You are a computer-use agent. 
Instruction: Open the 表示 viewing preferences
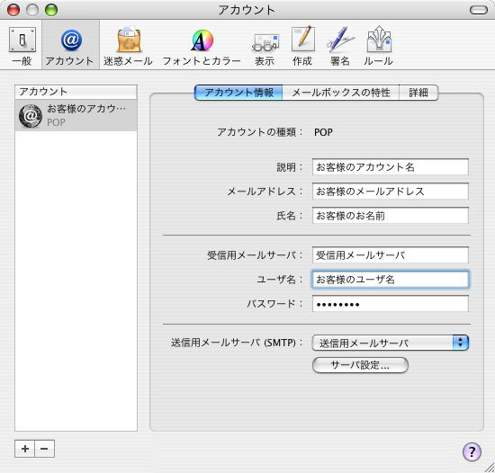265,46
